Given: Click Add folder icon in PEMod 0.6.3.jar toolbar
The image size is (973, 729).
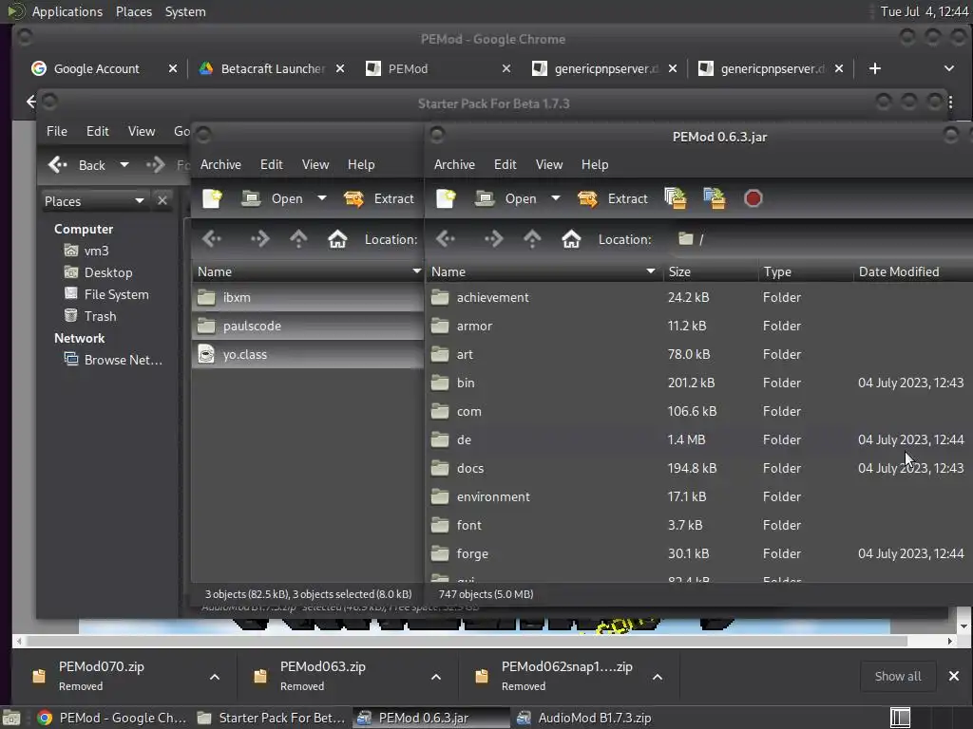Looking at the screenshot, I should pyautogui.click(x=715, y=198).
